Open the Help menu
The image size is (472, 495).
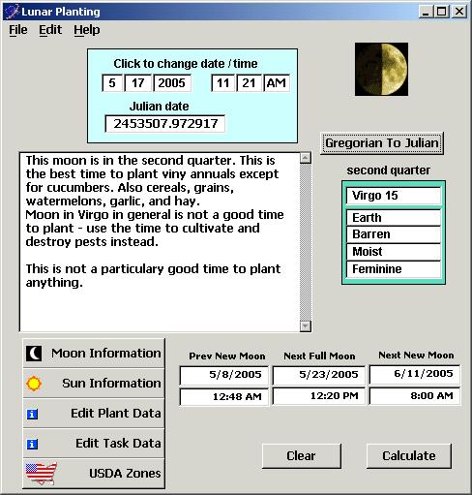pyautogui.click(x=87, y=30)
